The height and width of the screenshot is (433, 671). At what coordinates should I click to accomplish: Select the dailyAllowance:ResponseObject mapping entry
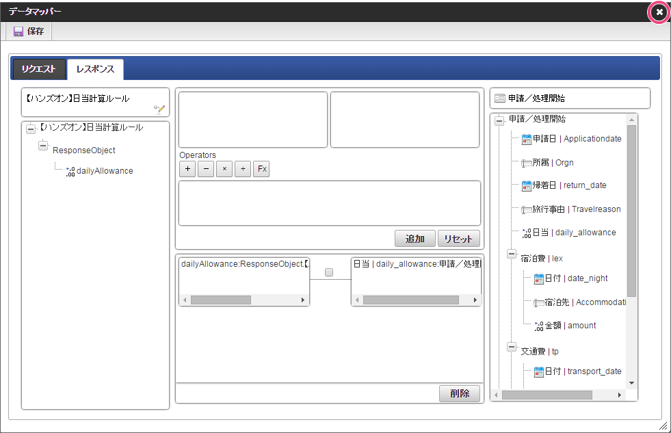coord(245,264)
